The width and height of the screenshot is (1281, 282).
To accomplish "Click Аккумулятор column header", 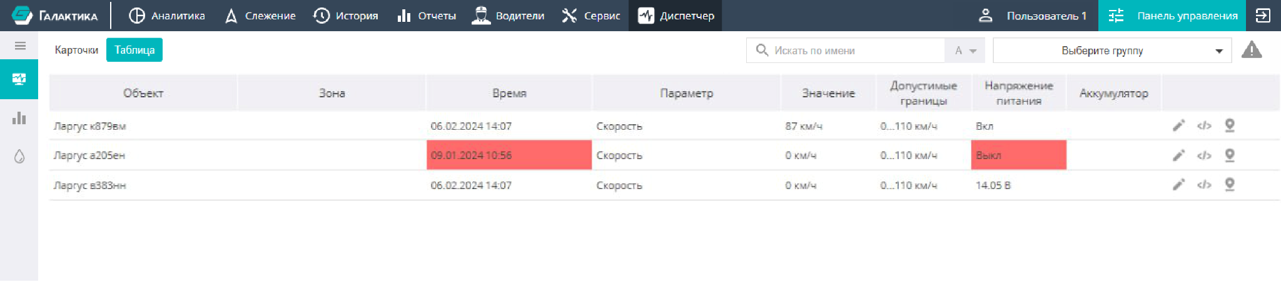I will (1113, 93).
